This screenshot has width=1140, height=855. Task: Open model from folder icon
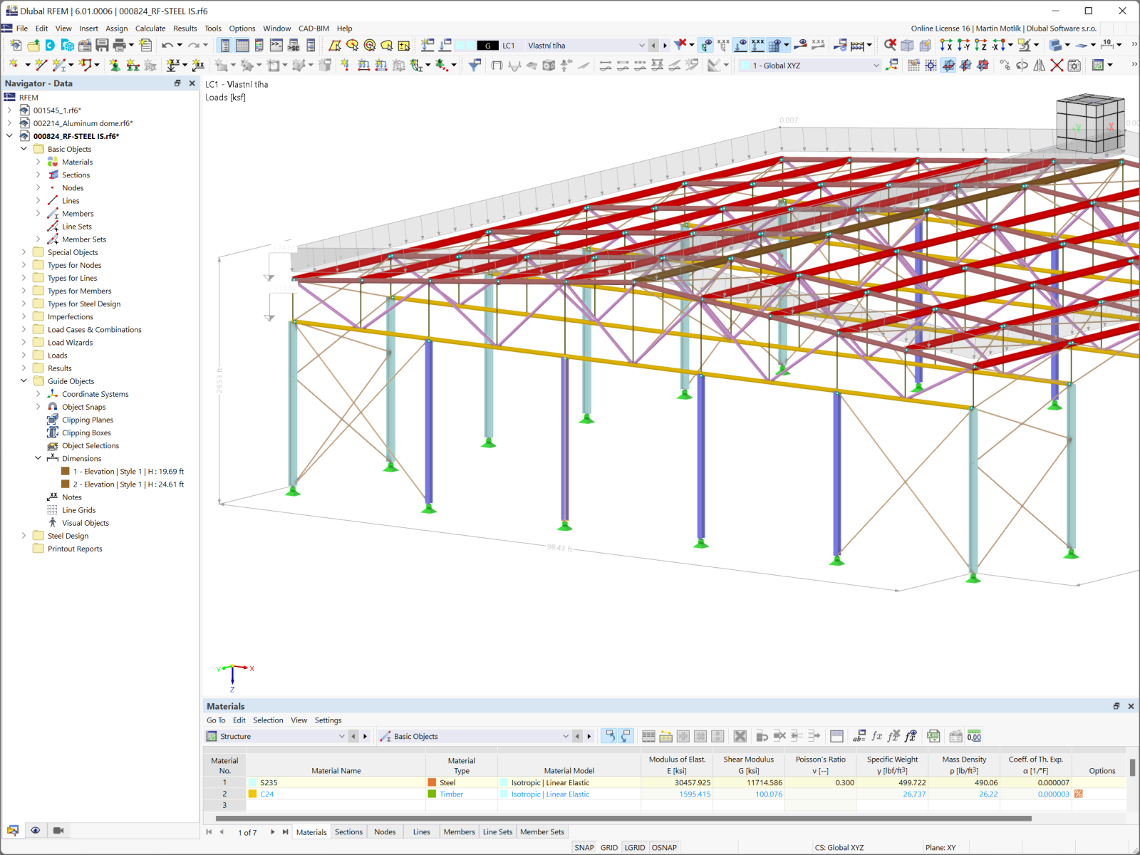coord(33,45)
